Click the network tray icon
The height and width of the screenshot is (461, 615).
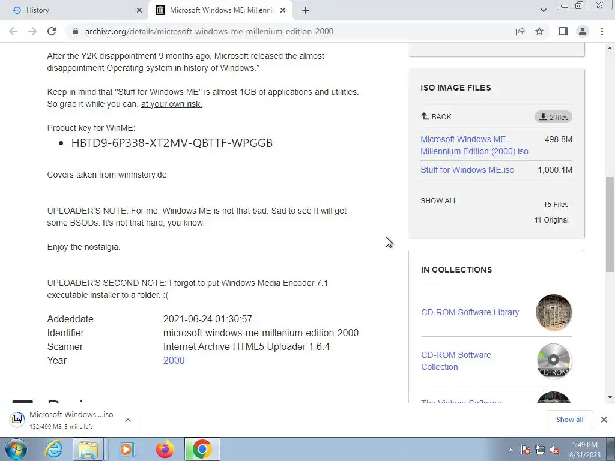(x=540, y=450)
